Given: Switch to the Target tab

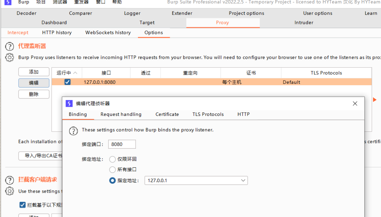Looking at the screenshot, I should [x=147, y=23].
